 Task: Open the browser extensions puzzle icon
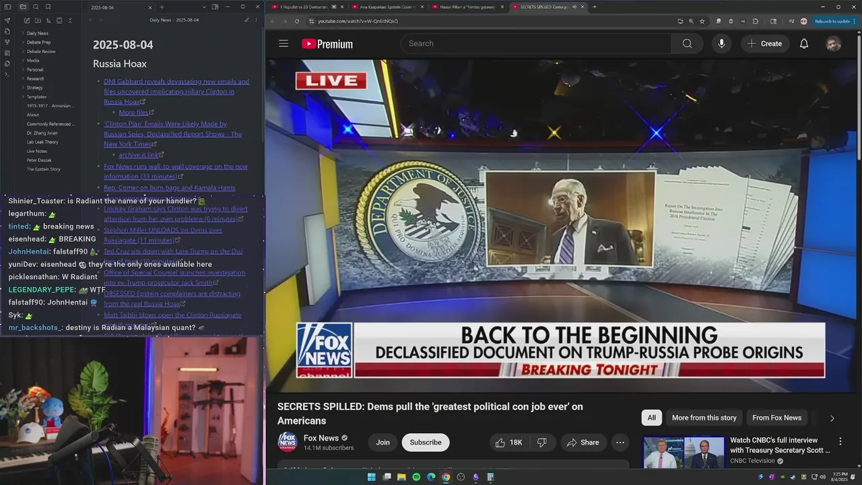tap(755, 21)
